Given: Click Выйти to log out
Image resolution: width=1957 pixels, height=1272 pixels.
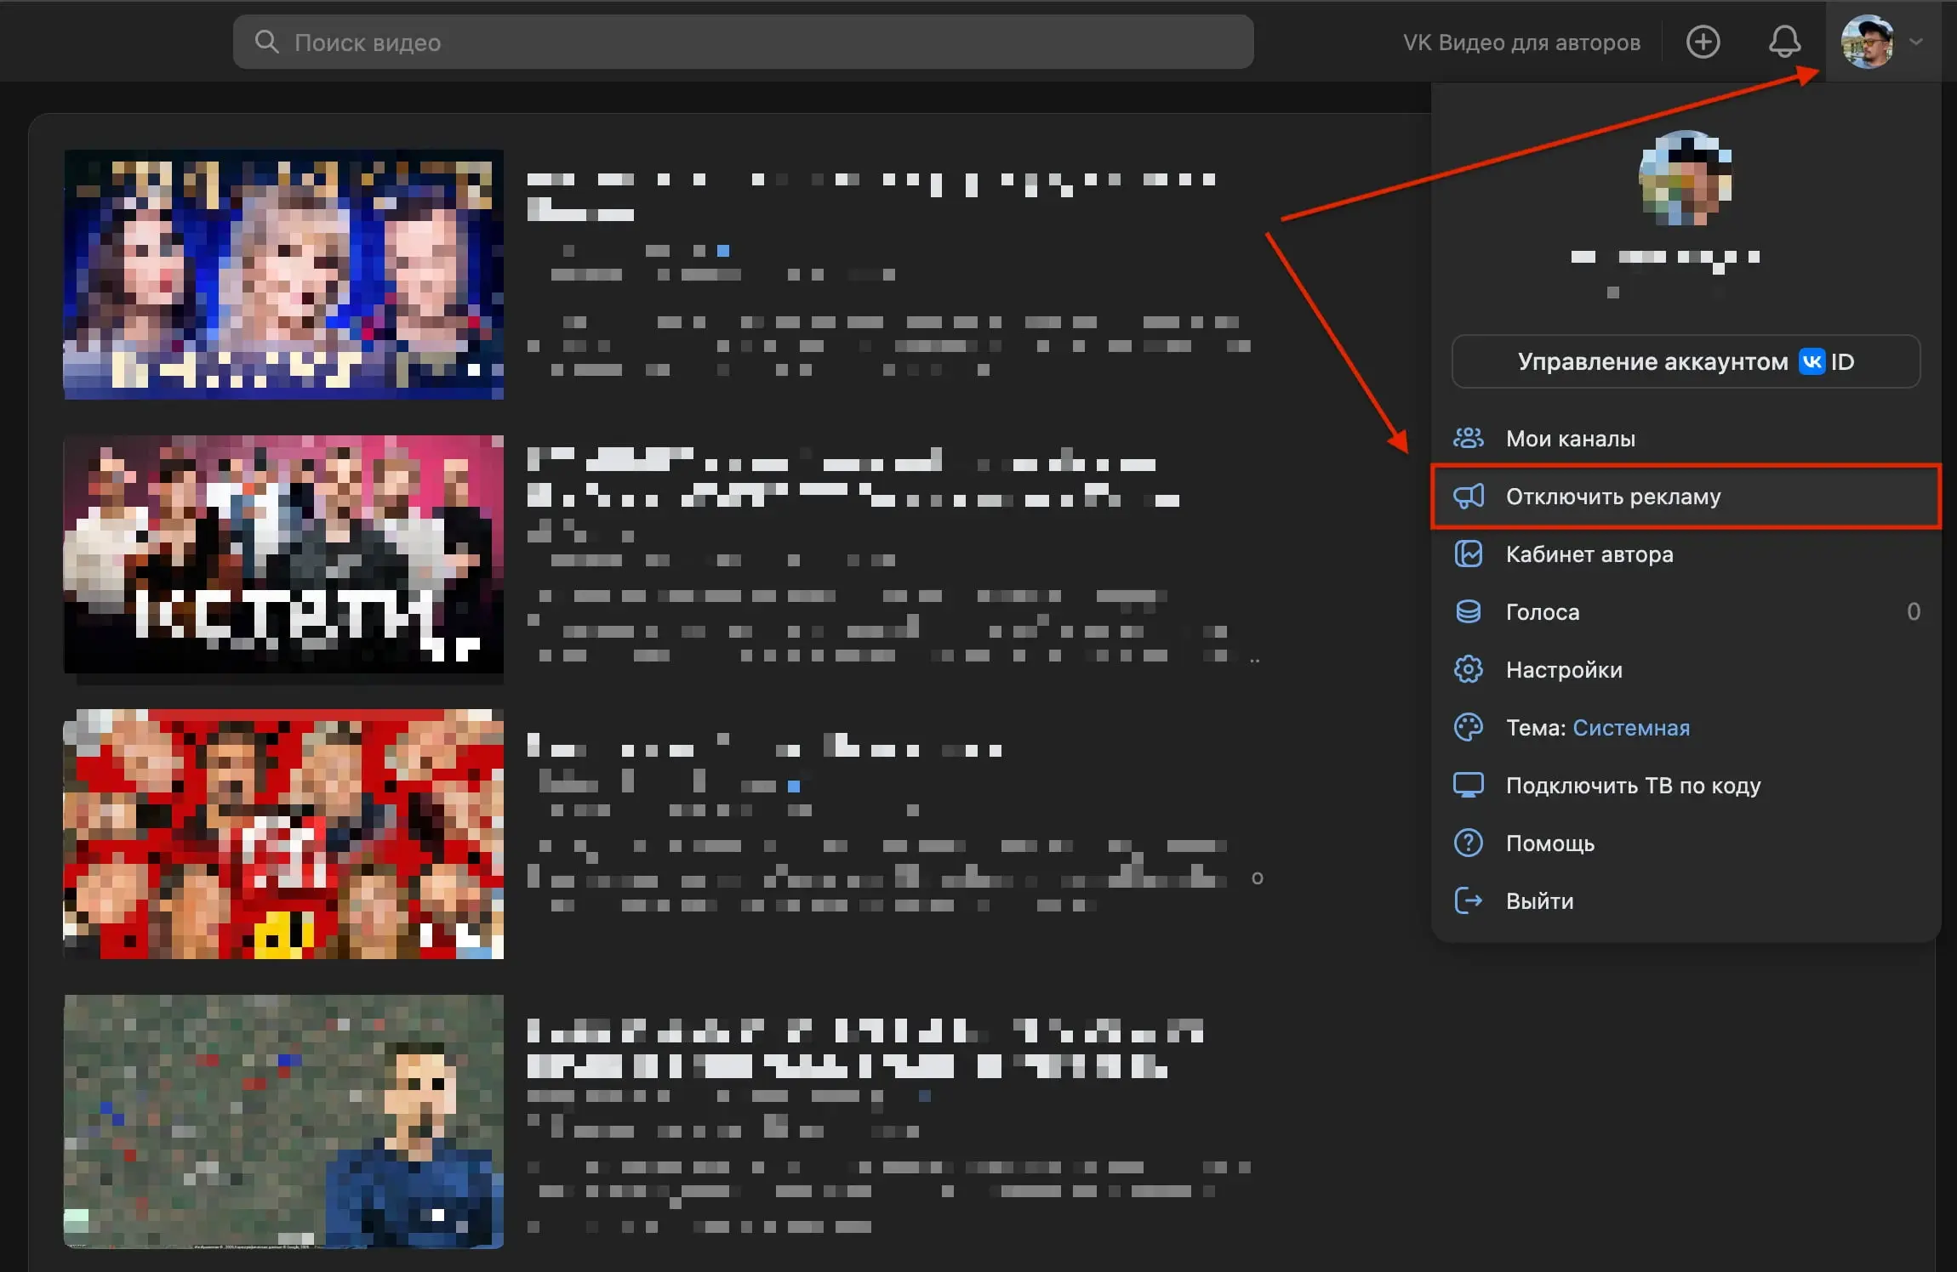Looking at the screenshot, I should click(x=1686, y=901).
